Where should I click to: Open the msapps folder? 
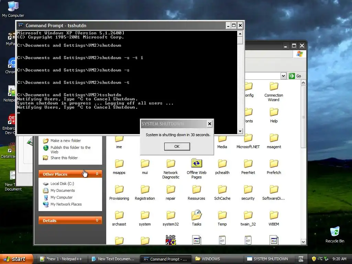[119, 167]
